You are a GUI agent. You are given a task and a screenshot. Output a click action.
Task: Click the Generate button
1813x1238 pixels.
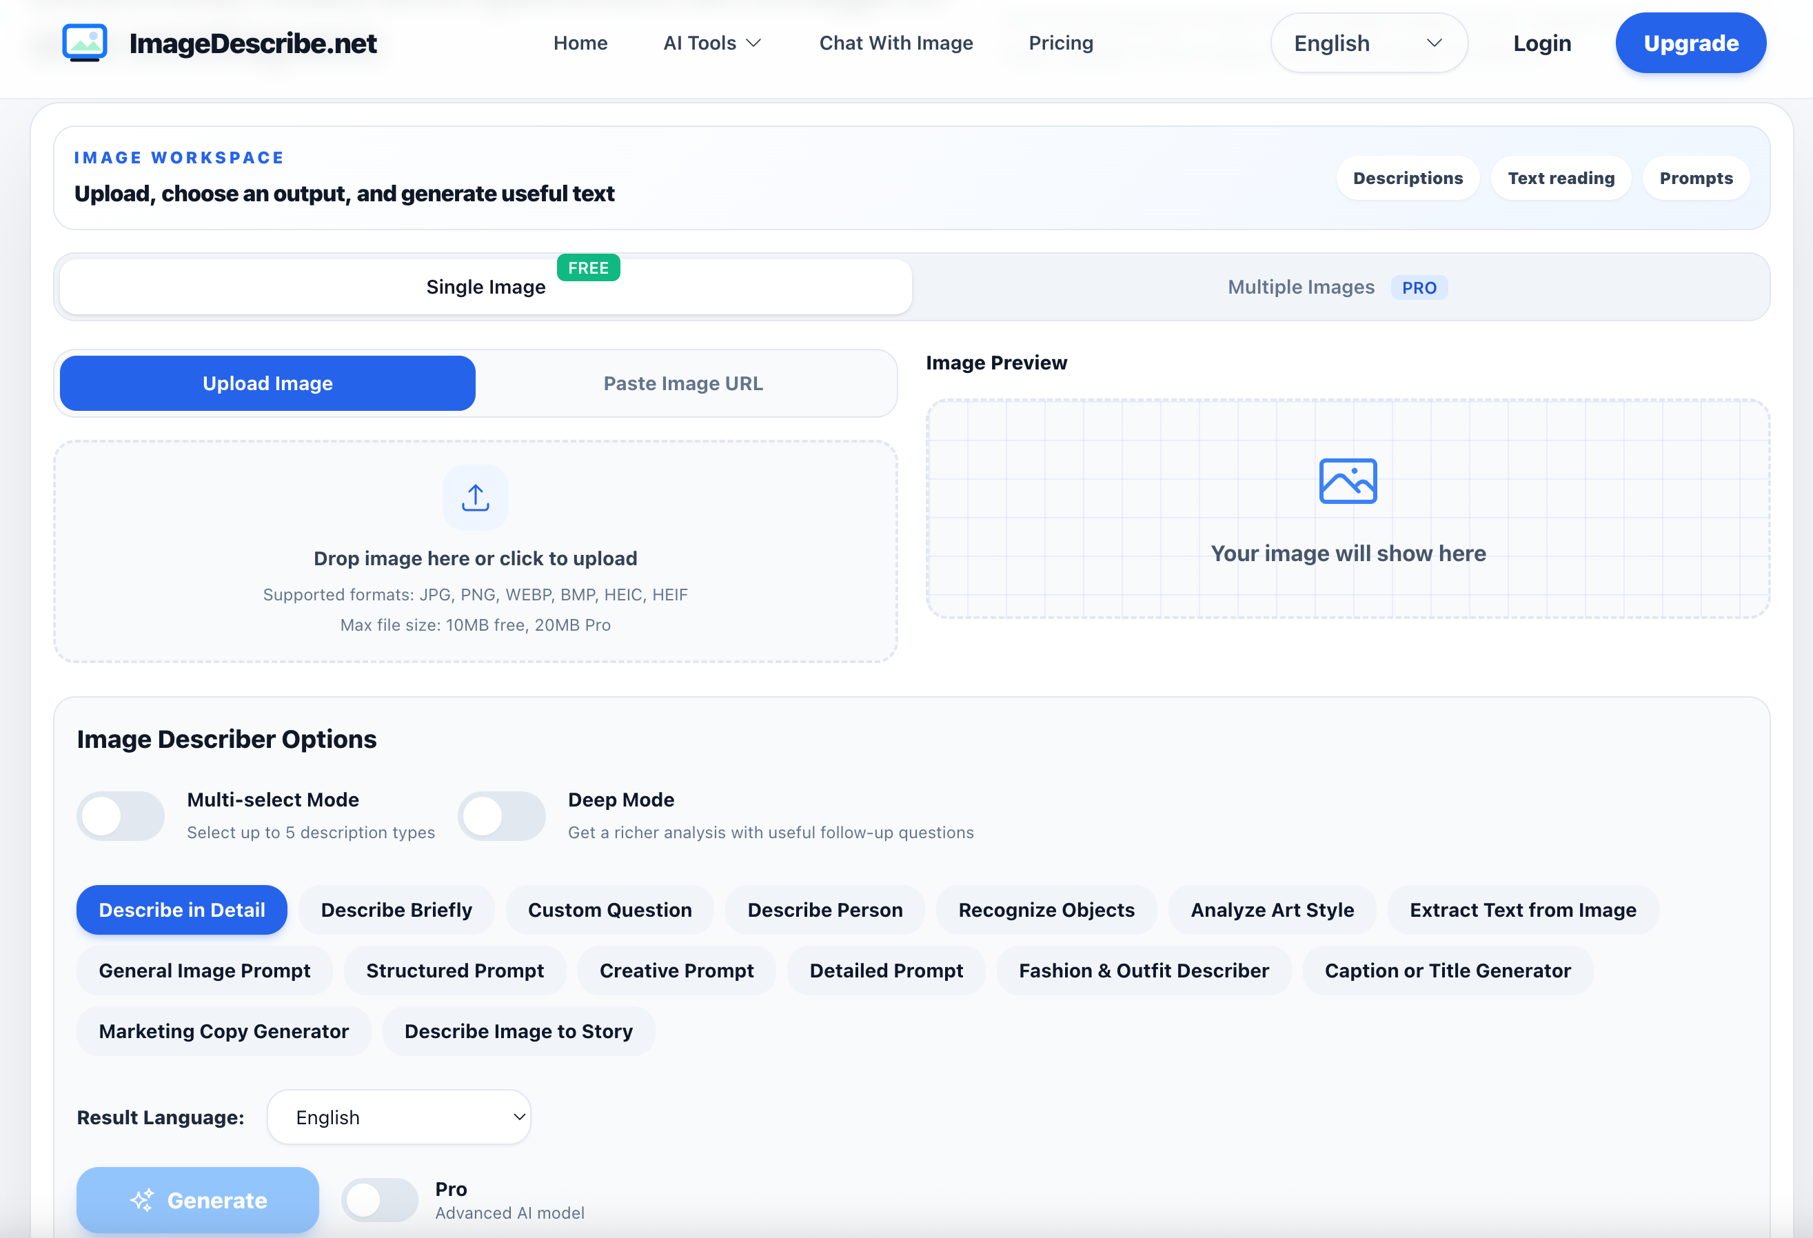[x=197, y=1200]
